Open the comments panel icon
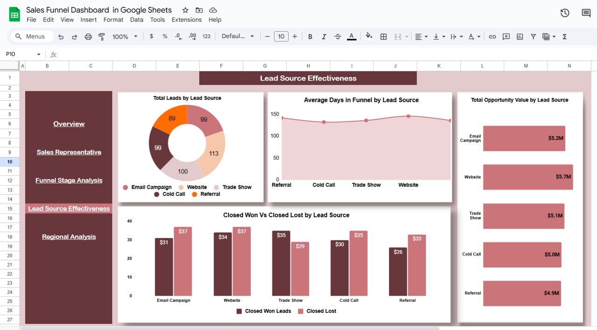The width and height of the screenshot is (597, 330). pos(586,13)
